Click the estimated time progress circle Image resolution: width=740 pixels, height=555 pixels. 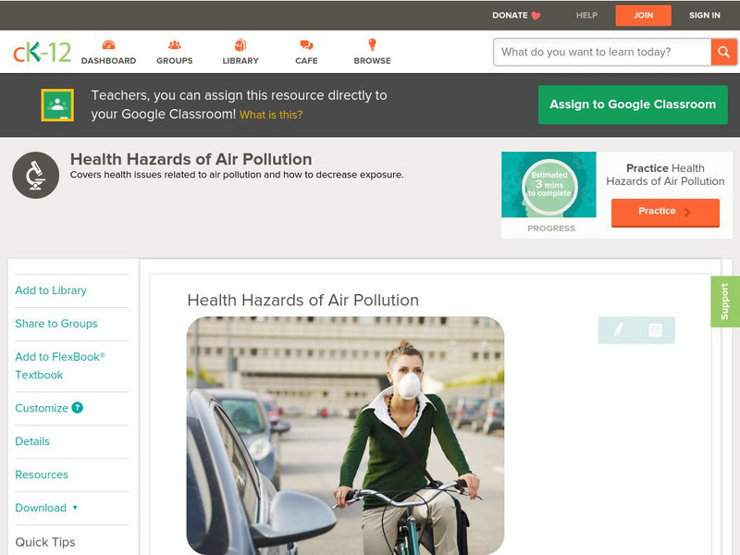pos(549,185)
